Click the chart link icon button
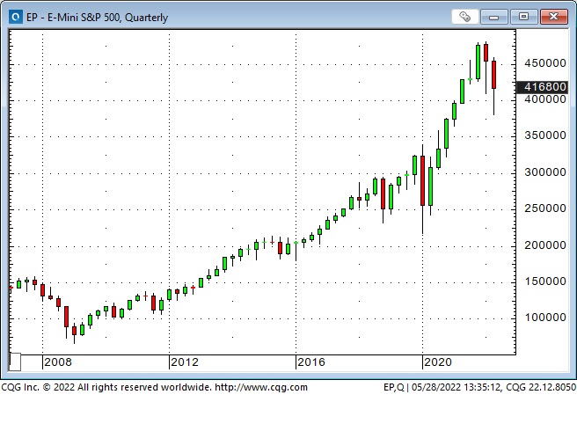Image resolution: width=577 pixels, height=431 pixels. pos(464,17)
